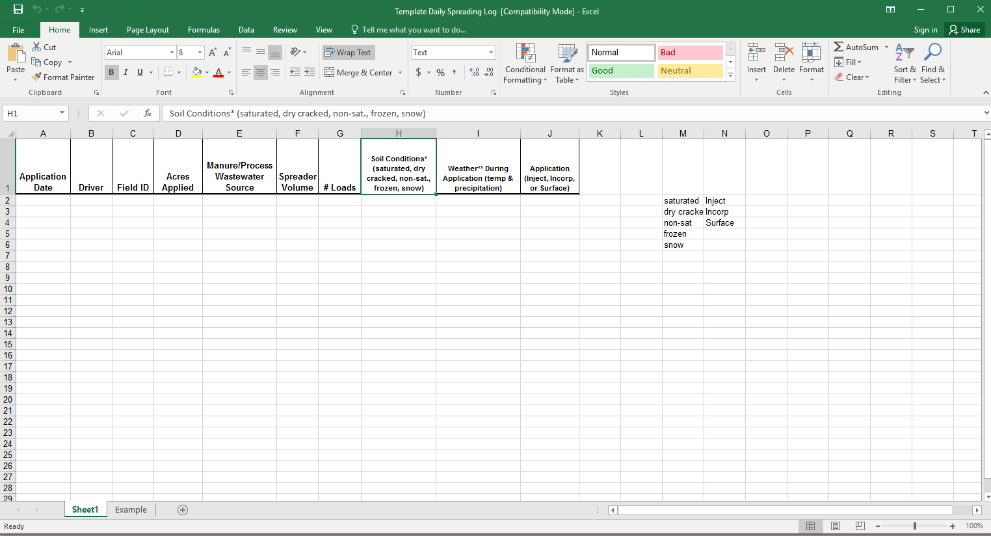Click the zoom slider handle
The image size is (991, 536).
click(915, 526)
